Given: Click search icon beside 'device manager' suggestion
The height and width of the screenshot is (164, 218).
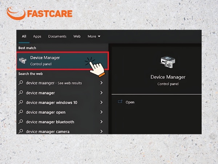Looking at the screenshot, I should pyautogui.click(x=21, y=93).
